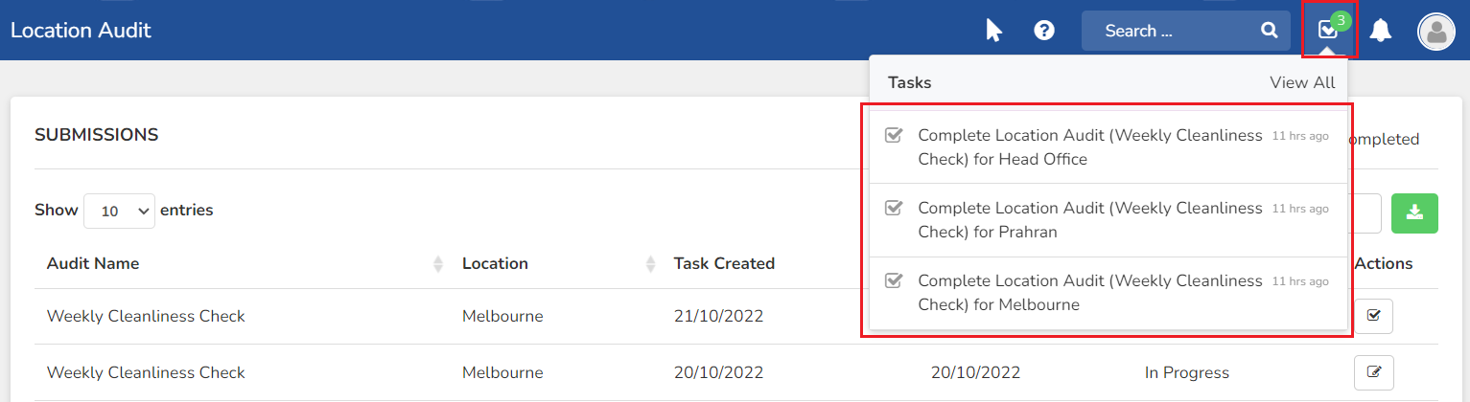Sort by Audit Name column arrows
Screen dimensions: 1470x402
(x=438, y=264)
